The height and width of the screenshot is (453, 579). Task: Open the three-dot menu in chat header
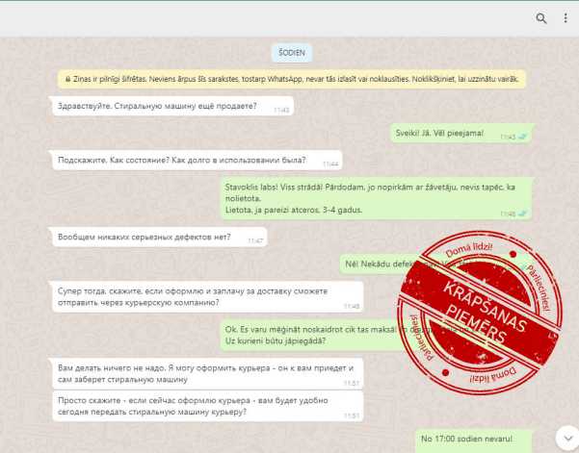(565, 18)
